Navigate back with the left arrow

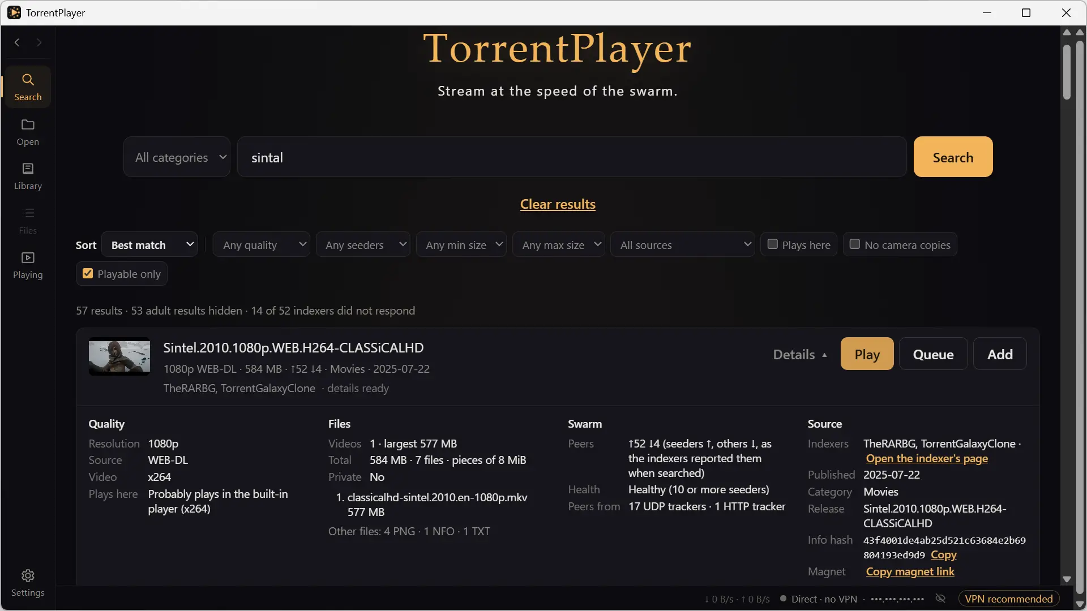[17, 42]
